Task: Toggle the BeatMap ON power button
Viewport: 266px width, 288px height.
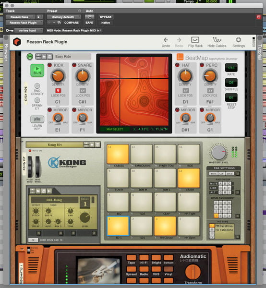Action: [30, 56]
